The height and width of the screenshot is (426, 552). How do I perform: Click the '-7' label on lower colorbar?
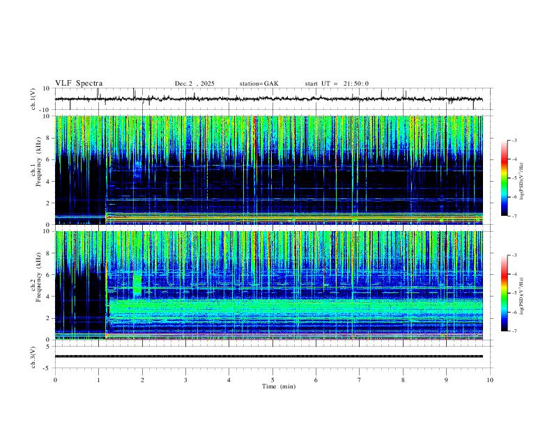(x=514, y=331)
